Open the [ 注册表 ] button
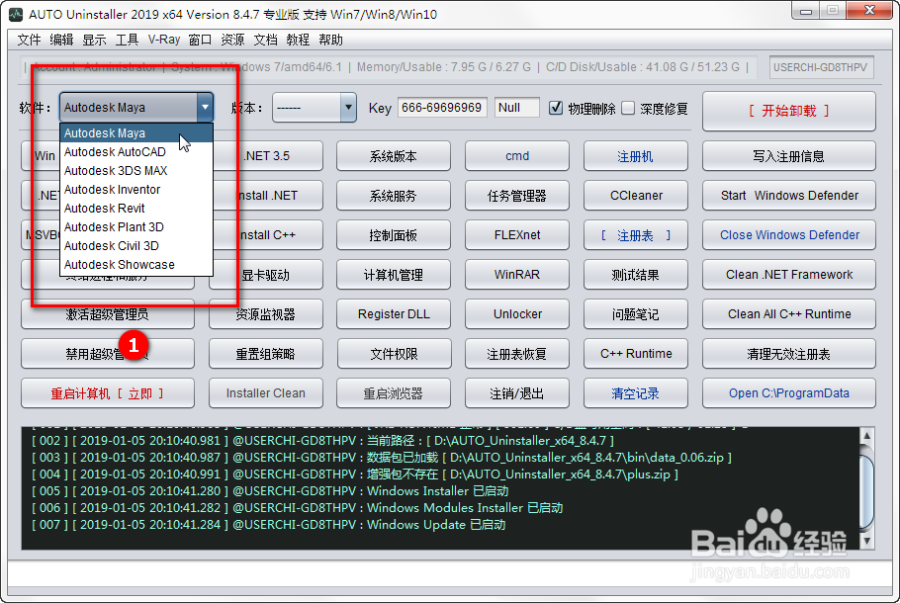Screen dimensions: 900x603 tap(635, 235)
